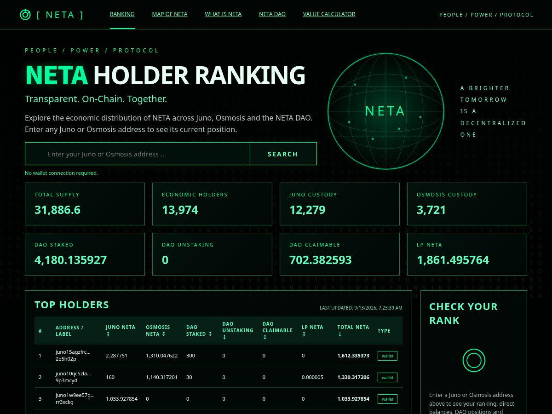Click Juno NETA value 2.287751
Image resolution: width=552 pixels, height=414 pixels.
click(x=116, y=356)
